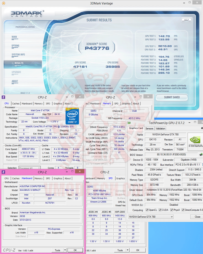The height and width of the screenshot is (254, 203).
Task: Click the Z icon of the Mainboard CPU-Z window
Action: [3, 172]
